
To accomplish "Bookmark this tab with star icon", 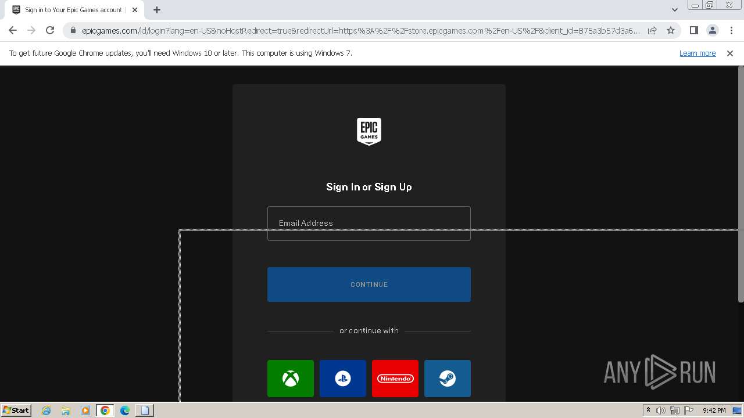I will point(671,30).
